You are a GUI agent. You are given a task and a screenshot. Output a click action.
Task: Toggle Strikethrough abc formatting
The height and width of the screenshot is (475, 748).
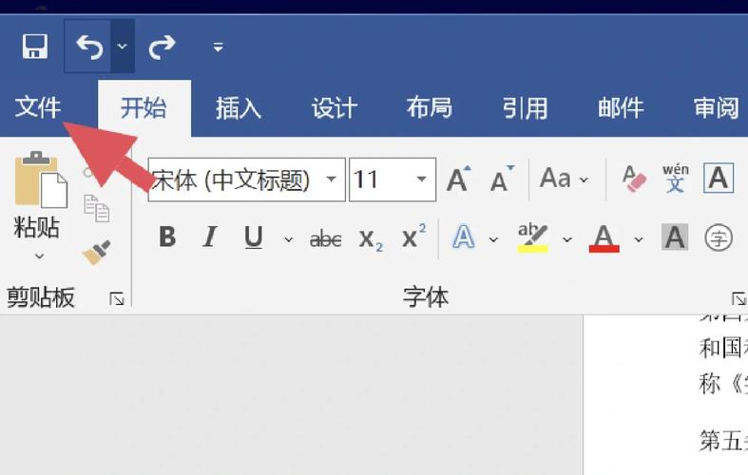[325, 238]
